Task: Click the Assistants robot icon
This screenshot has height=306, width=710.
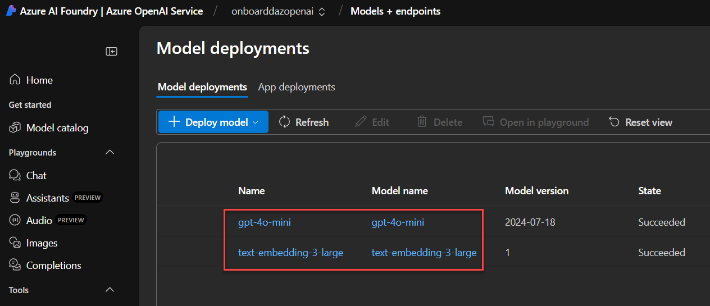Action: (15, 198)
